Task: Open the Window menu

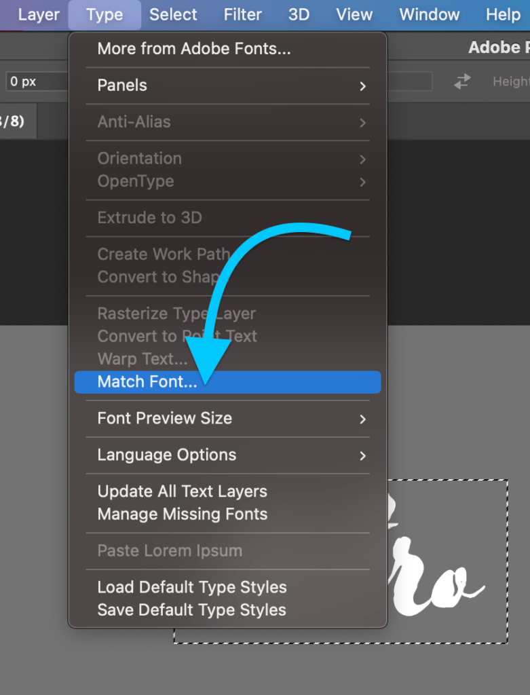Action: click(429, 14)
